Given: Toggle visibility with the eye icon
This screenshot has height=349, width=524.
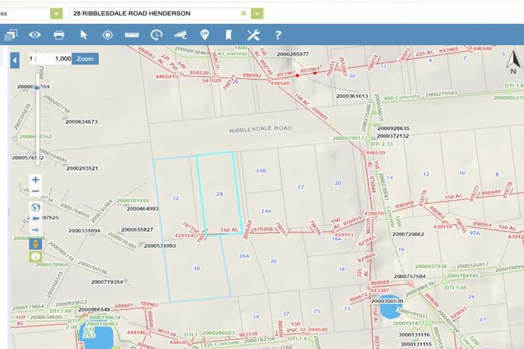Looking at the screenshot, I should pyautogui.click(x=35, y=35).
